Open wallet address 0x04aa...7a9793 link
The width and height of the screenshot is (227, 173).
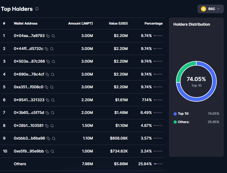point(29,36)
